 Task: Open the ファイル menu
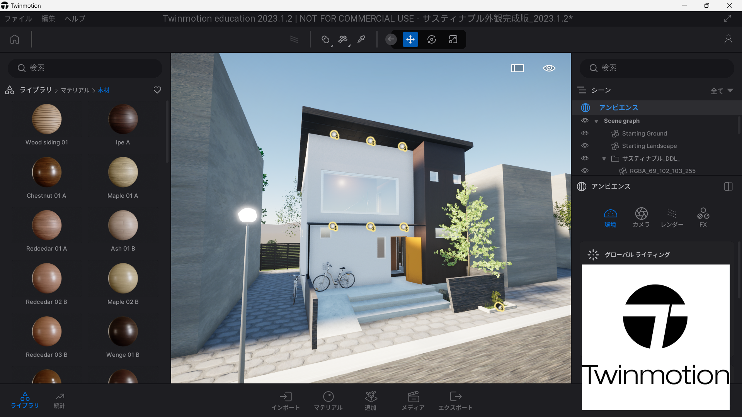18,19
